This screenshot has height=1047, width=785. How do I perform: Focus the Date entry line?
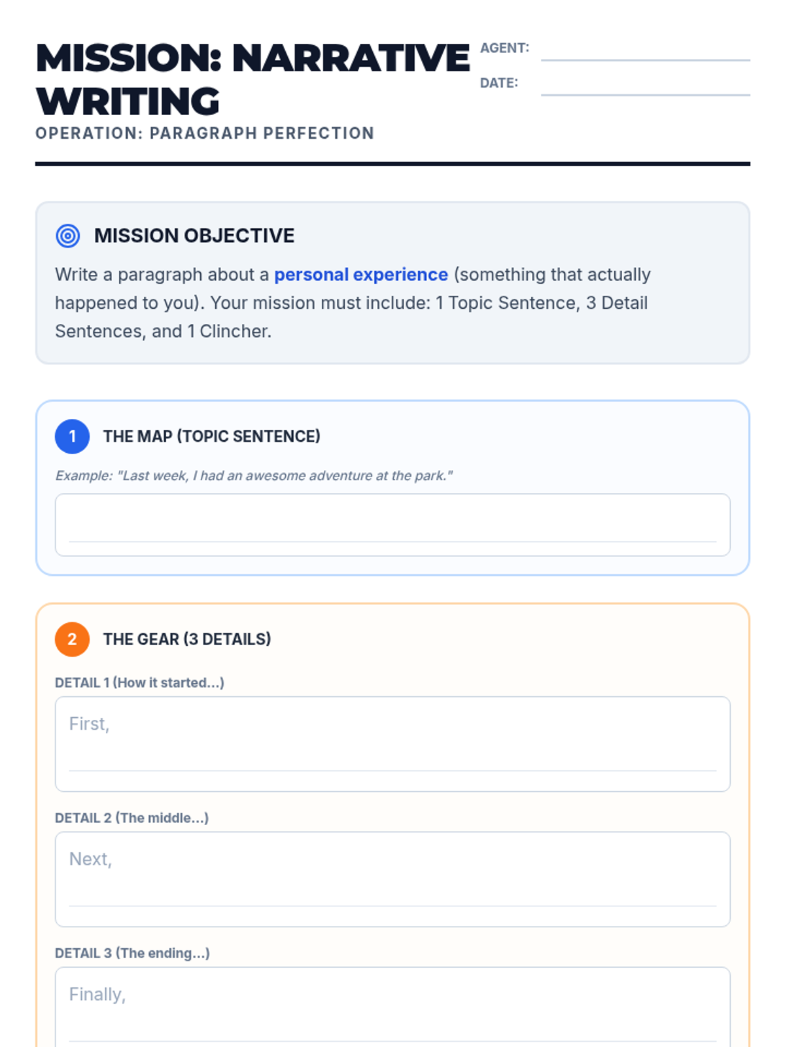[x=645, y=86]
